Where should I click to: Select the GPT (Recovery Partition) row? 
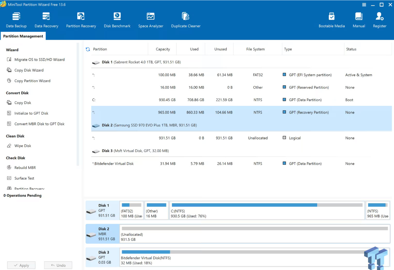click(x=241, y=112)
